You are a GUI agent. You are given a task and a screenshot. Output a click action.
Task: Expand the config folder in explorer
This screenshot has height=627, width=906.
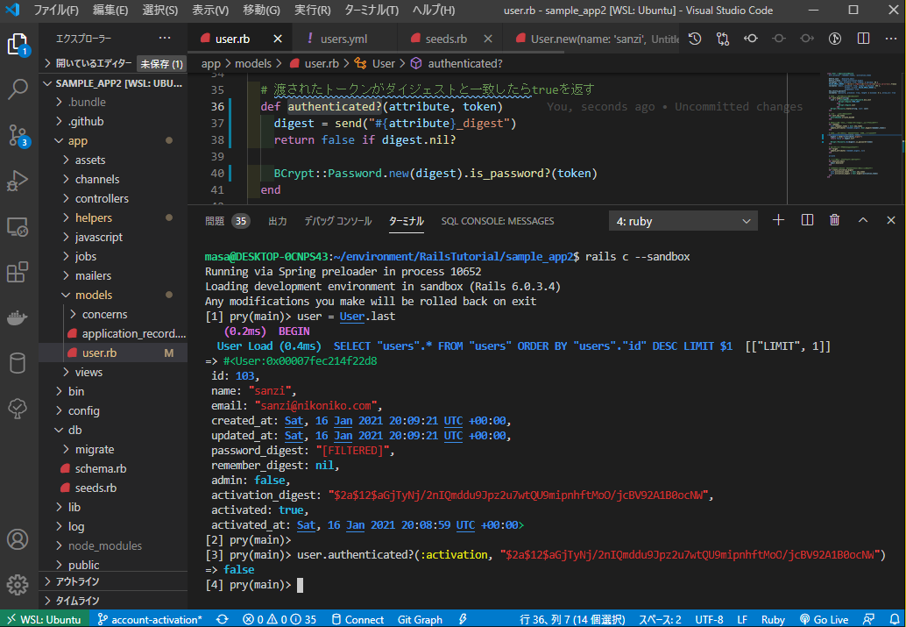pyautogui.click(x=84, y=410)
